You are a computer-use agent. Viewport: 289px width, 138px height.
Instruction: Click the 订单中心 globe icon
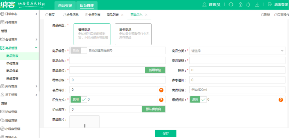coord(2,14)
